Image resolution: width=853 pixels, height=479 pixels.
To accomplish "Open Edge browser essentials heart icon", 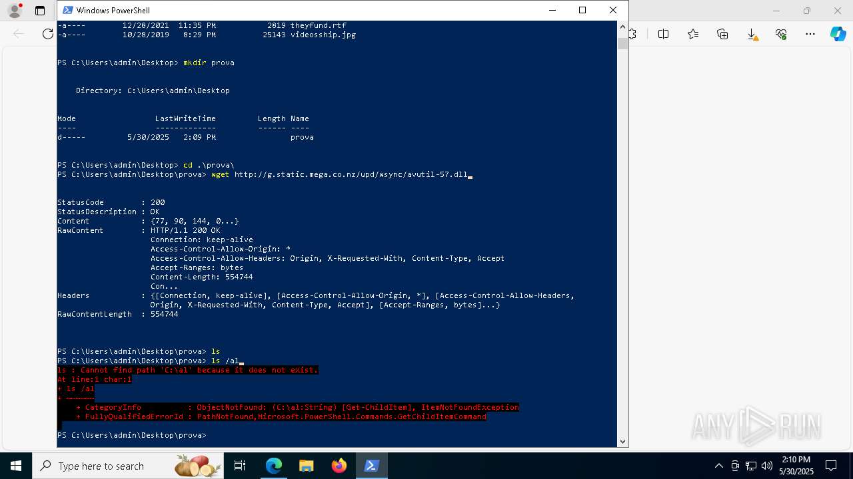I will pos(781,34).
